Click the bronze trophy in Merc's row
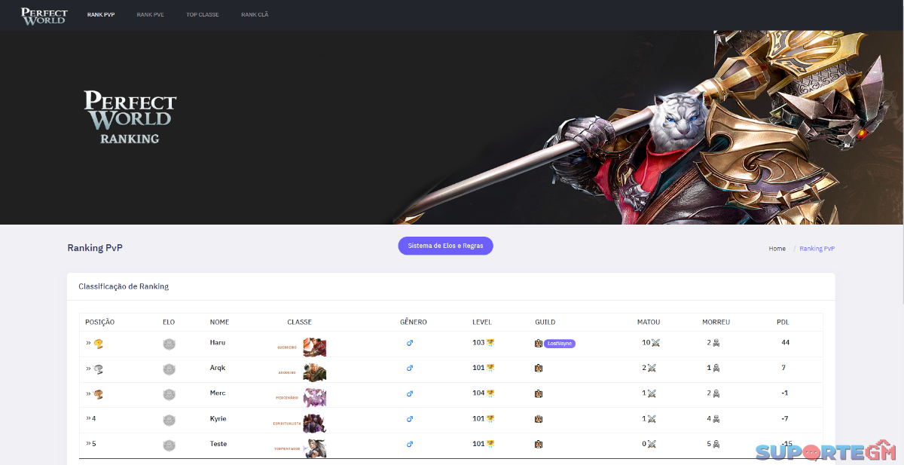 click(98, 394)
